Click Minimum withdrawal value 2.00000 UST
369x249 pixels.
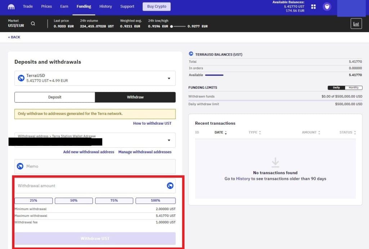165,209
